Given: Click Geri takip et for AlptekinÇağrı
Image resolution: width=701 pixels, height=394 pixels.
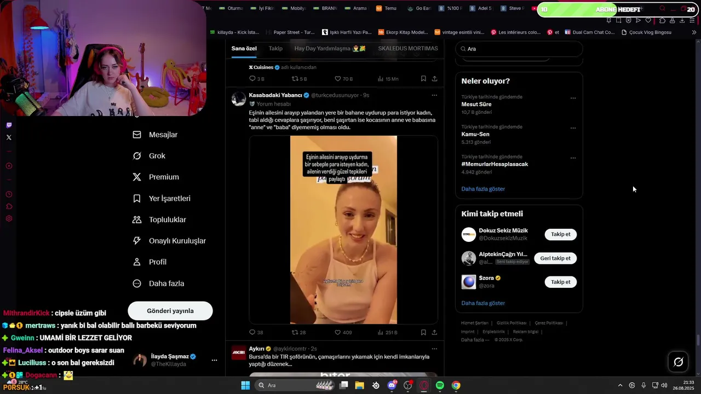Looking at the screenshot, I should pyautogui.click(x=555, y=258).
